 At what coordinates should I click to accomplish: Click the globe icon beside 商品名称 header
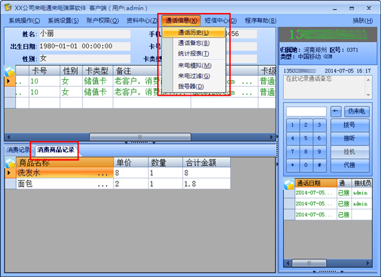(10, 163)
